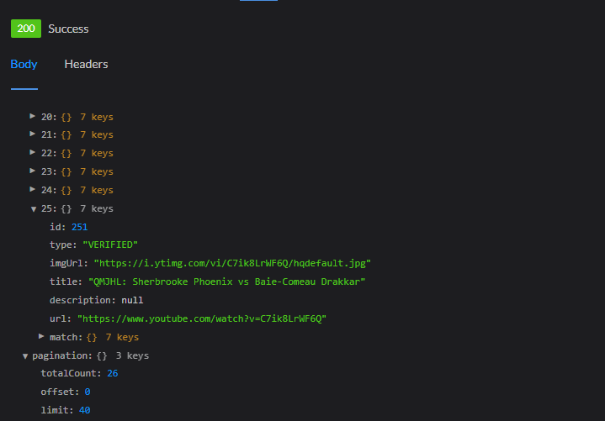This screenshot has width=605, height=421.
Task: Expand item 22 in JSON body
Action: (33, 153)
